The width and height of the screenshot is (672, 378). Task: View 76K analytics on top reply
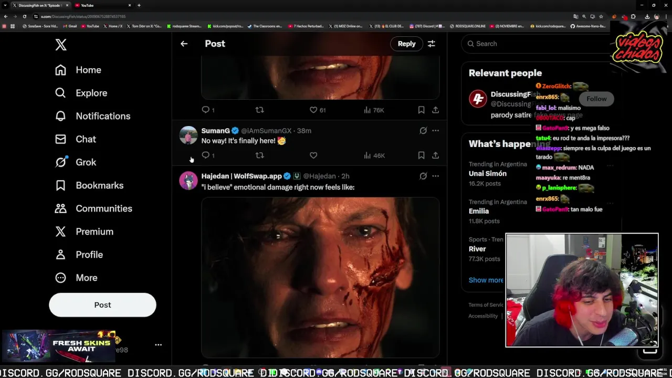tap(374, 110)
